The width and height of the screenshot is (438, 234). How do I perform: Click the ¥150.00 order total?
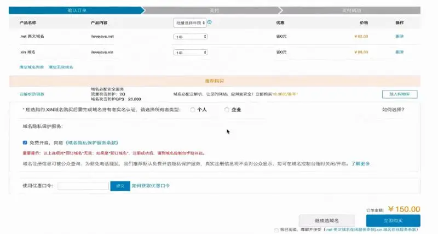[x=404, y=209]
